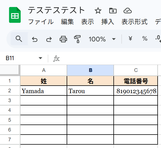Open the Google Sheets home icon
The width and height of the screenshot is (161, 148).
(x=15, y=15)
